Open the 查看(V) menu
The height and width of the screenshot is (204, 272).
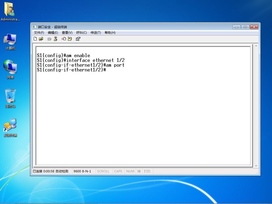[67, 33]
